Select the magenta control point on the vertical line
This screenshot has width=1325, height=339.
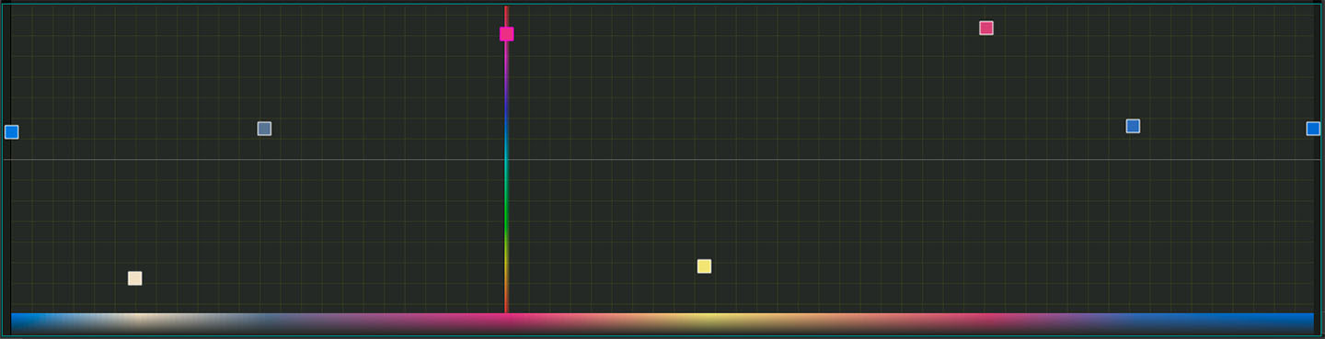tap(507, 34)
